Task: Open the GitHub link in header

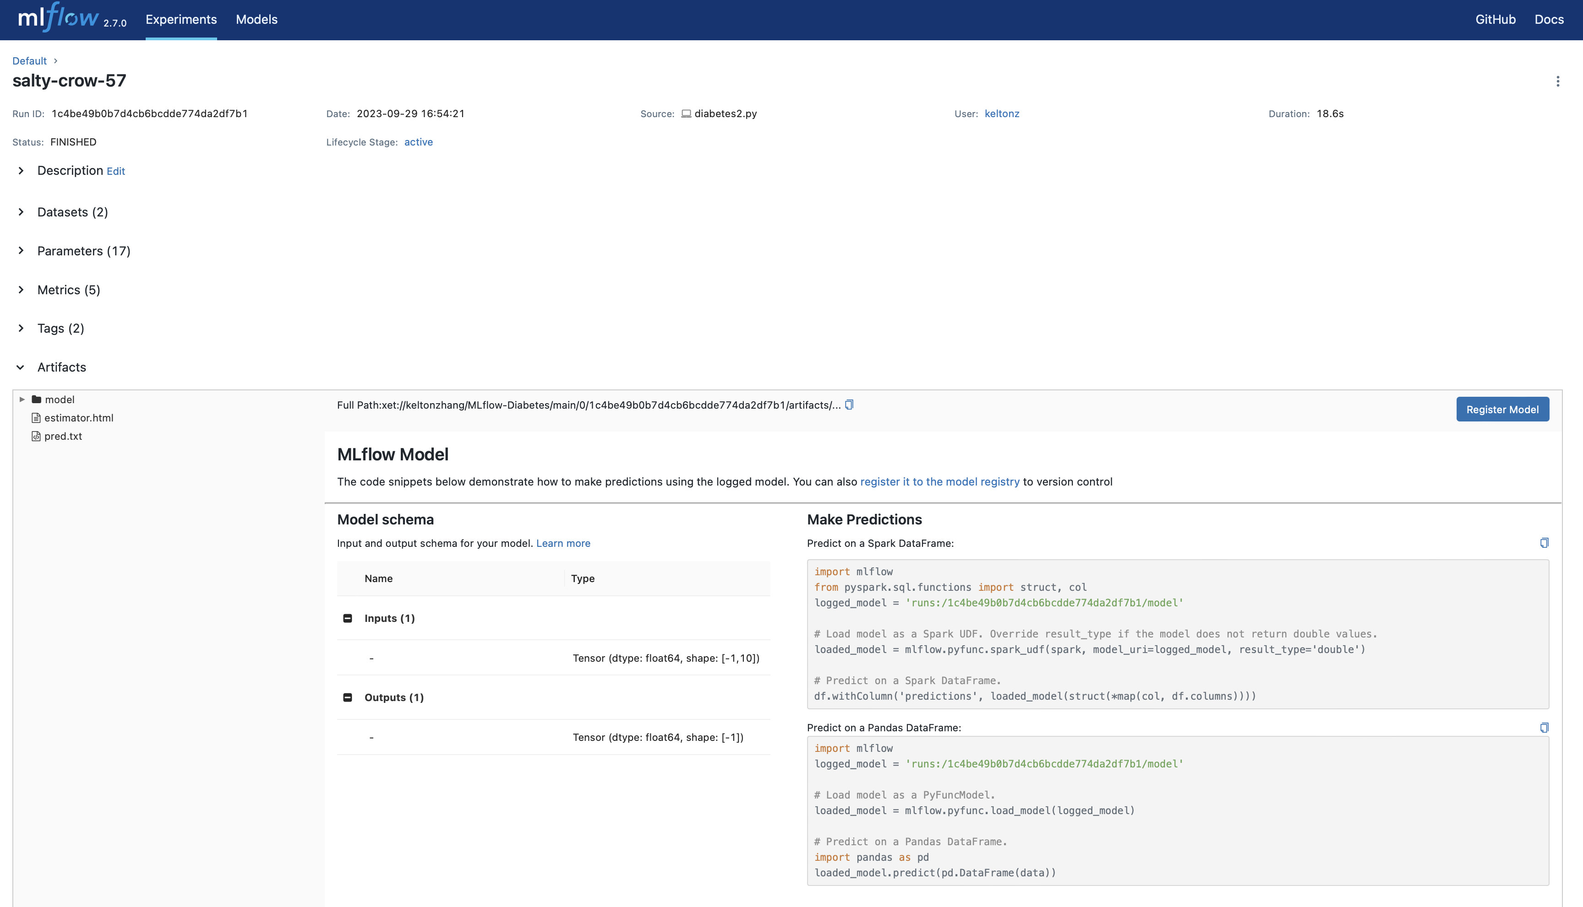Action: click(x=1495, y=19)
